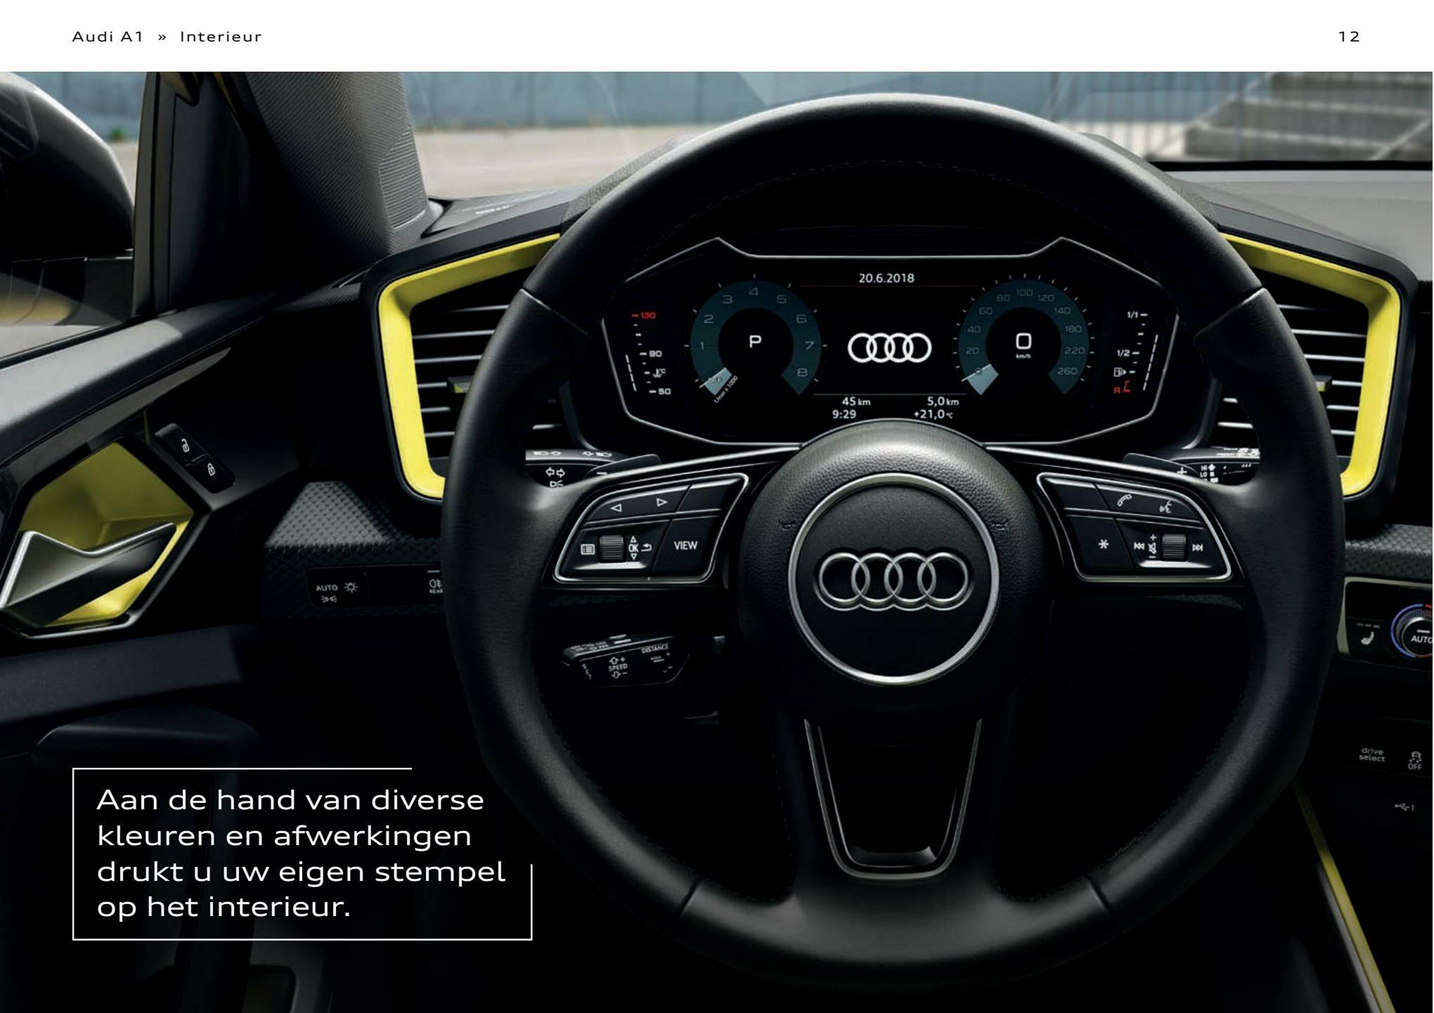Click the date 20.6.2018 on the cluster
This screenshot has height=1013, width=1434.
[886, 279]
